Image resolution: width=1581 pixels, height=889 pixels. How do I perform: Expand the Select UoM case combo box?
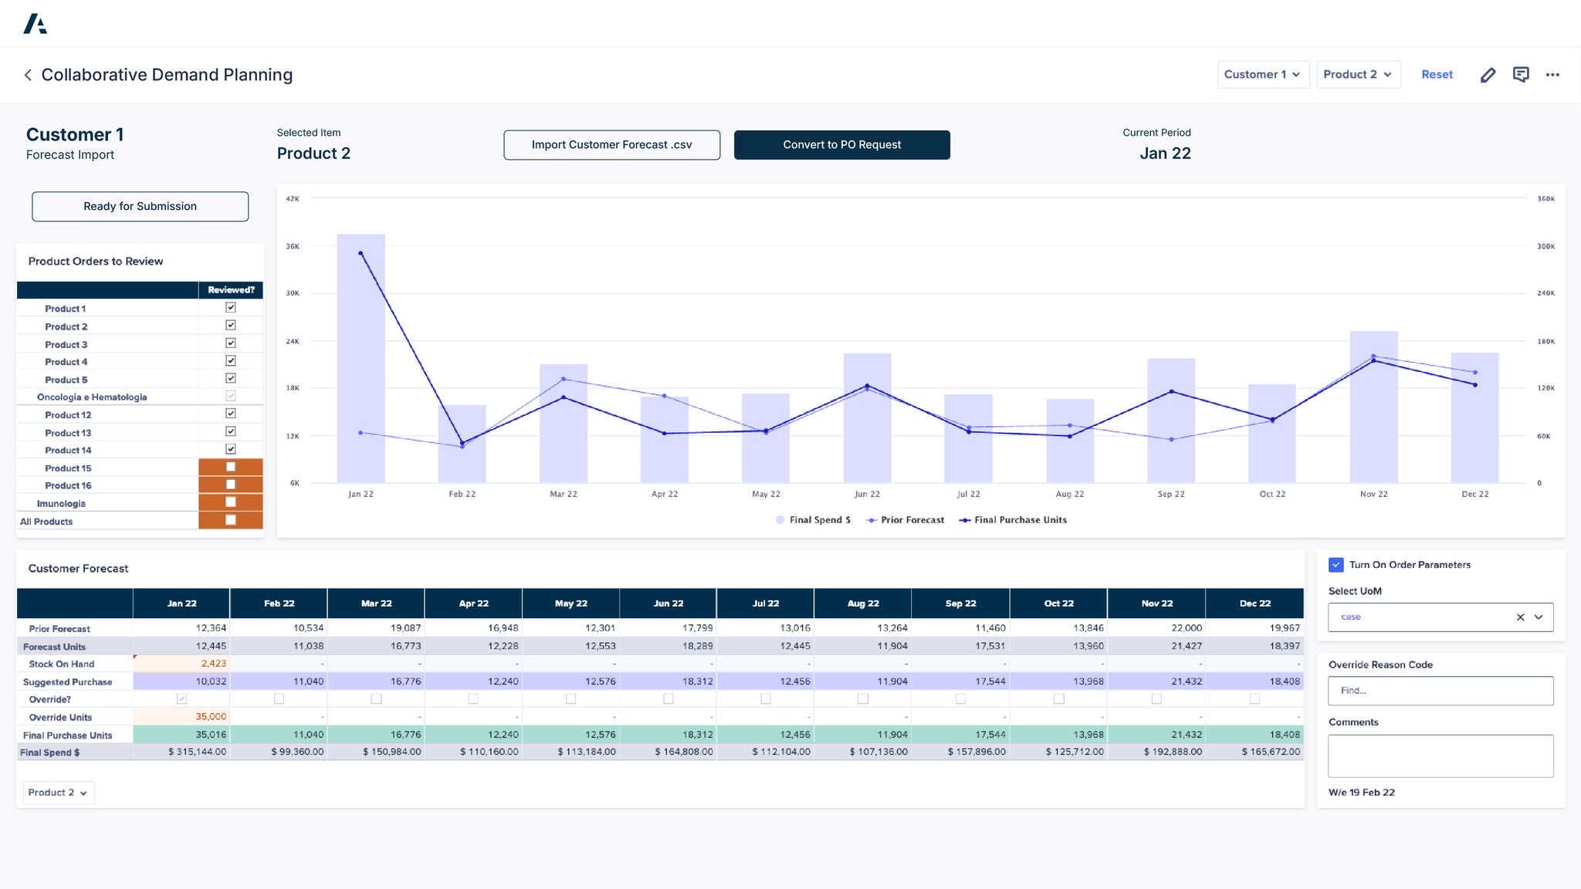tap(1441, 617)
